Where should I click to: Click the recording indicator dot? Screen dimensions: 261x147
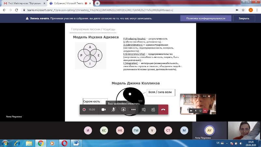84,109
